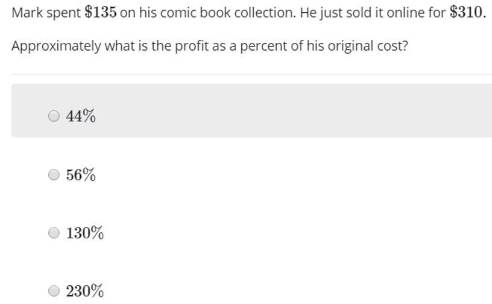
Task: Click the $310 sale price in the question
Action: click(x=467, y=13)
